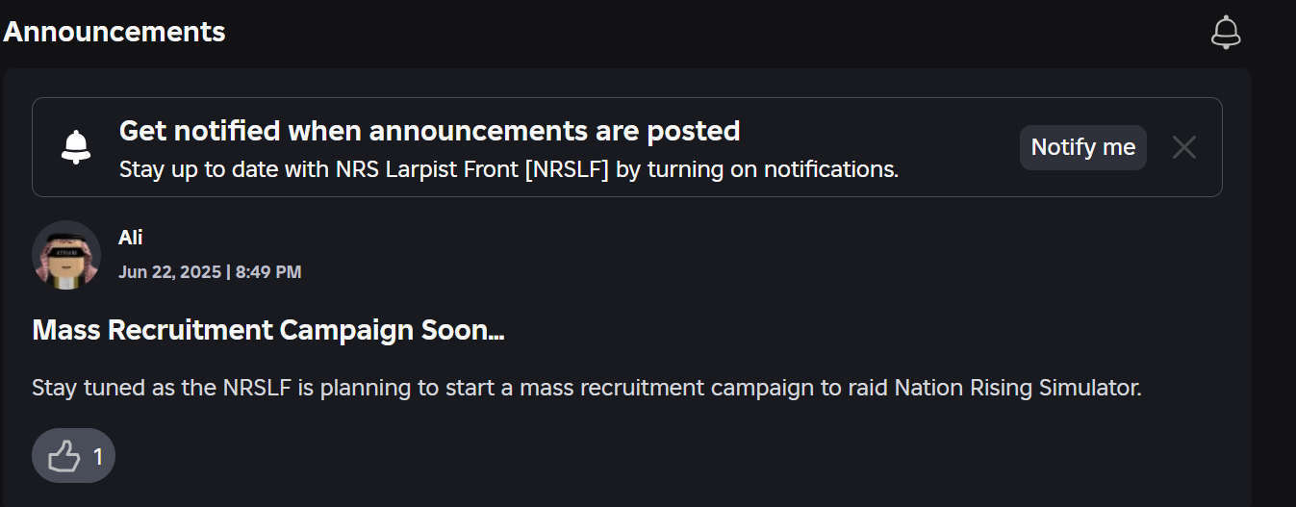
Task: Click the NRS Larpist Front [NRSLF] group name
Action: coord(472,170)
